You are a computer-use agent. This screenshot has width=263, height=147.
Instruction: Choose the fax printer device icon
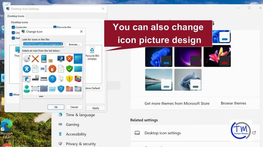(x=35, y=78)
